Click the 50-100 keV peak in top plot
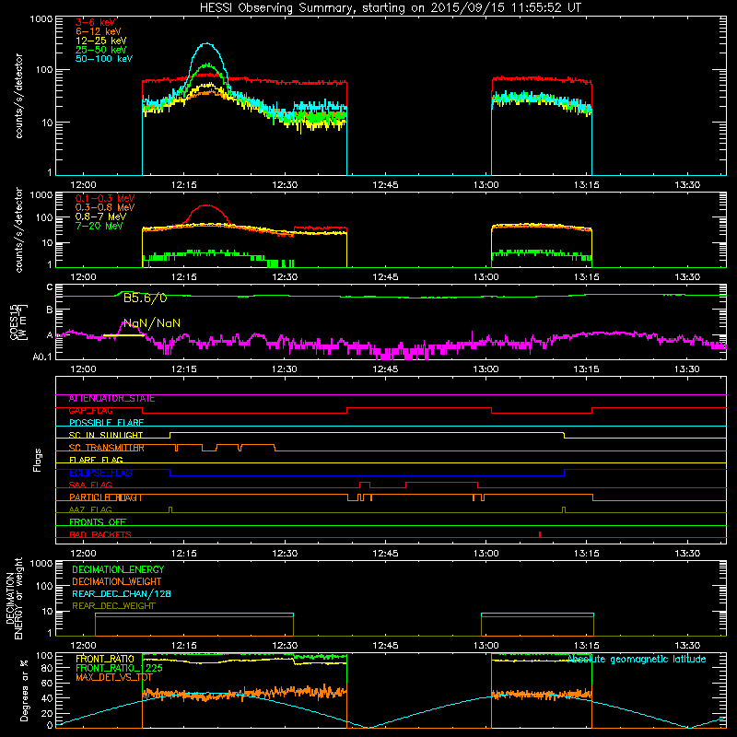 (206, 44)
